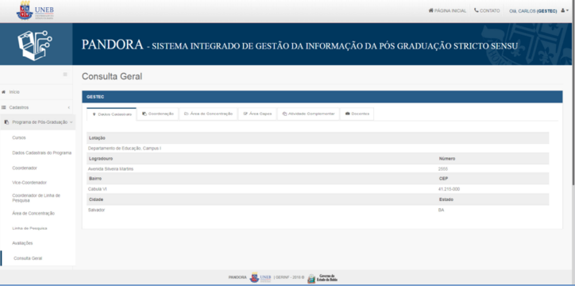The height and width of the screenshot is (286, 575).
Task: Collapse the Cadastros sidebar section
Action: click(37, 107)
